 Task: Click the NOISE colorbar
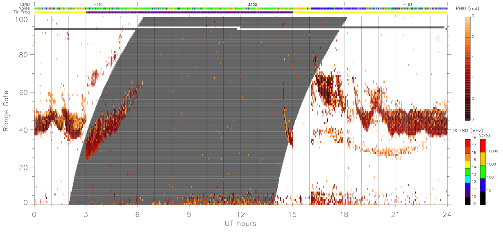click(483, 171)
